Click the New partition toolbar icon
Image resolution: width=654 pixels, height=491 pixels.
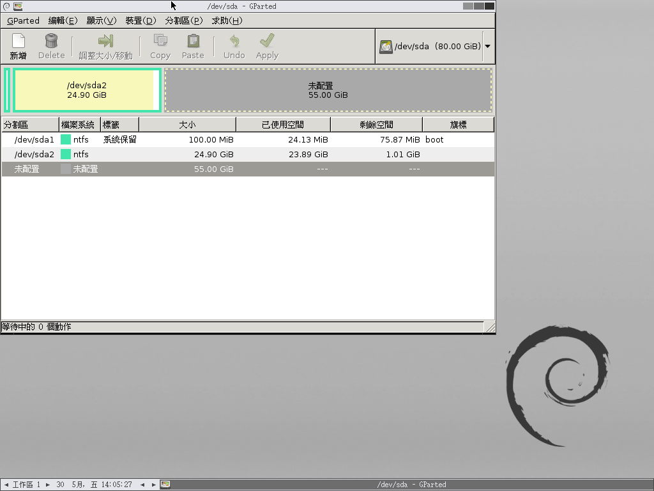click(x=19, y=42)
